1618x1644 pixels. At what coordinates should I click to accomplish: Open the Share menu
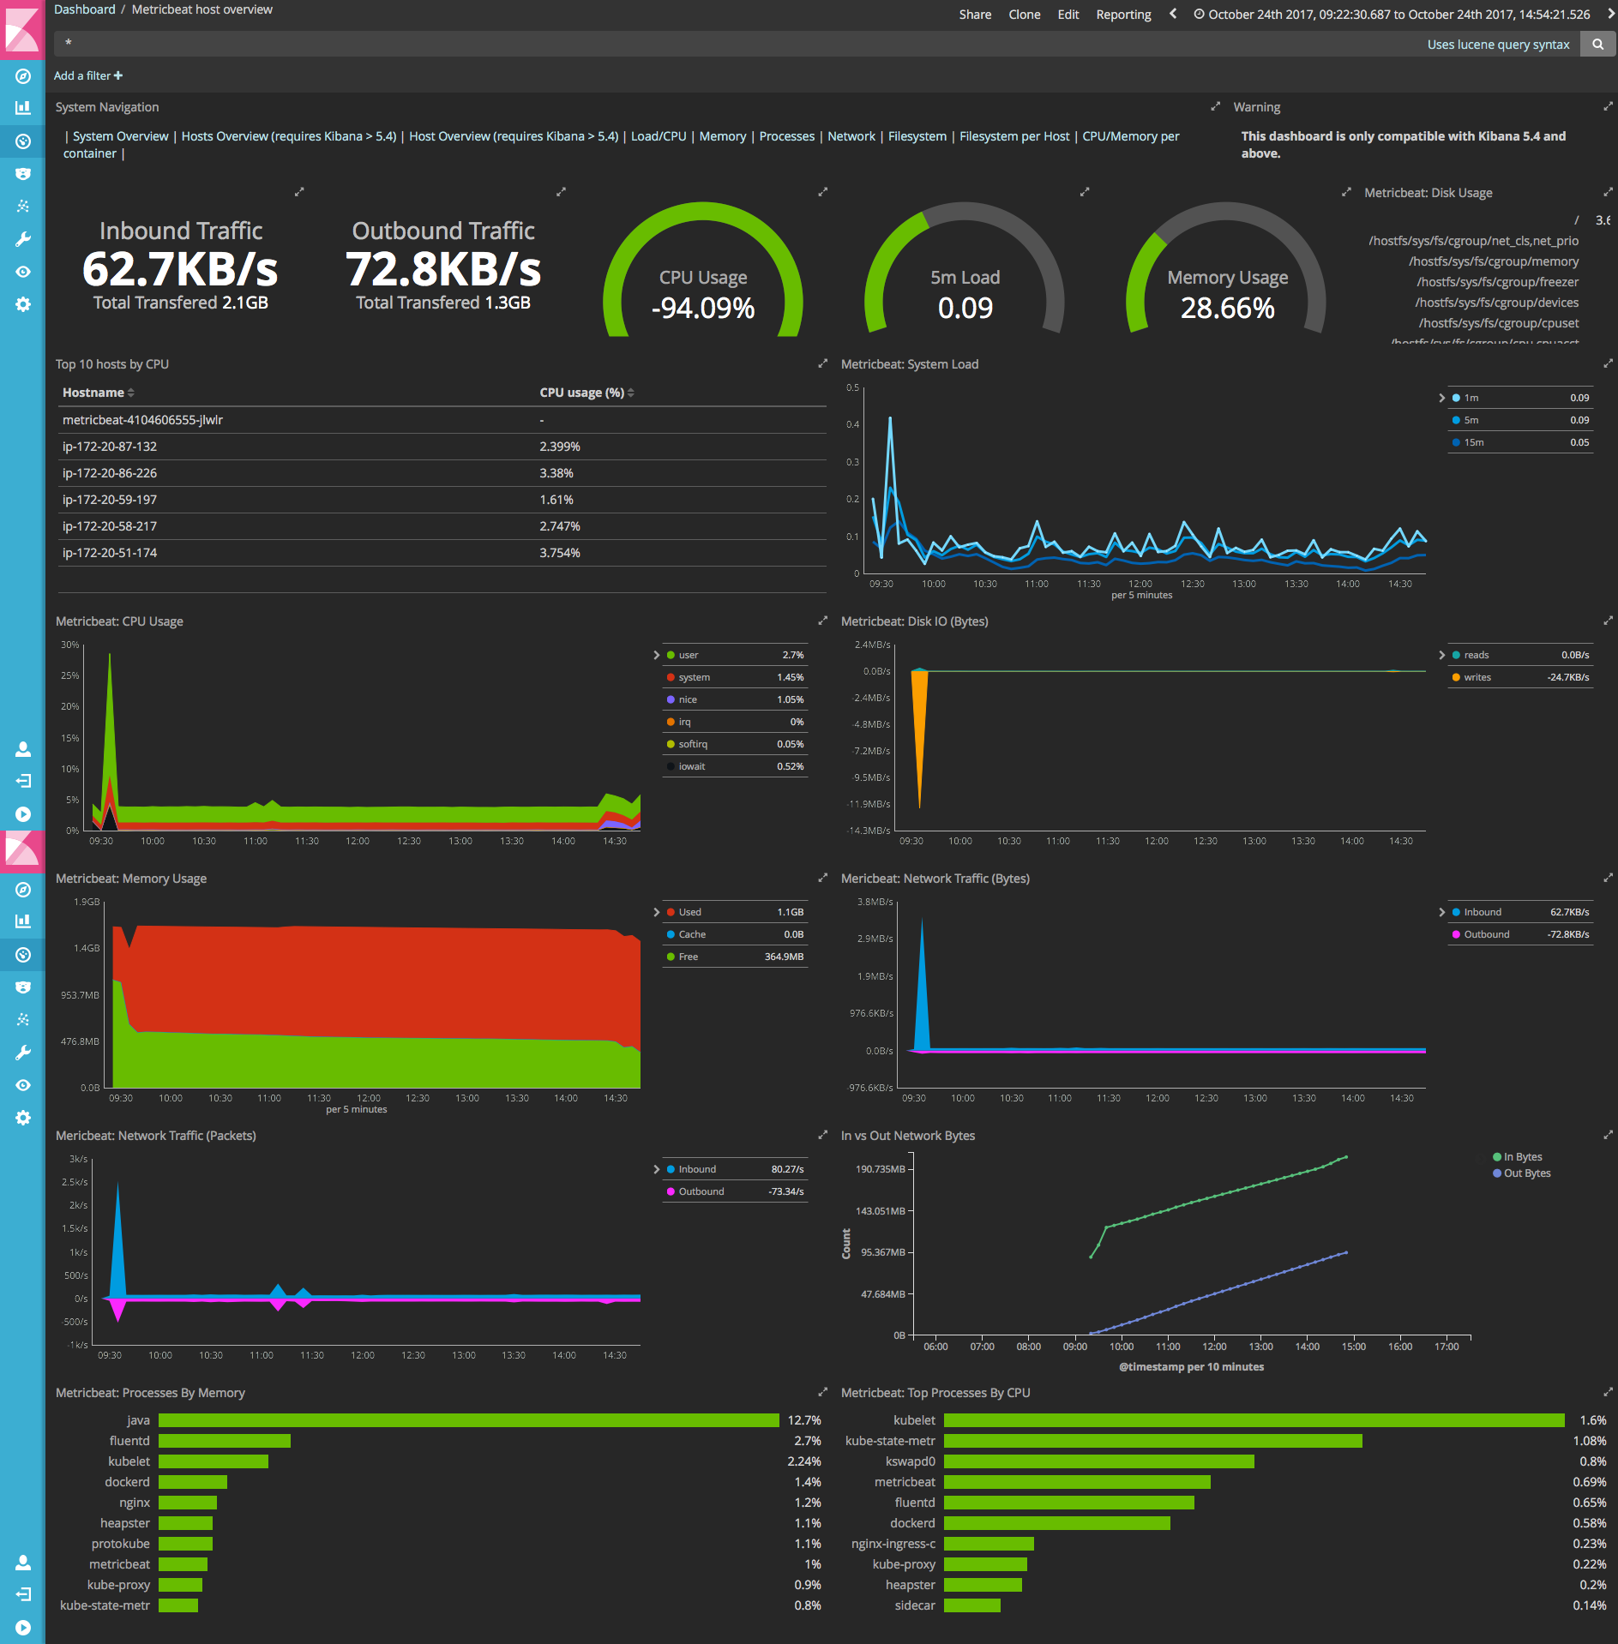click(x=975, y=14)
